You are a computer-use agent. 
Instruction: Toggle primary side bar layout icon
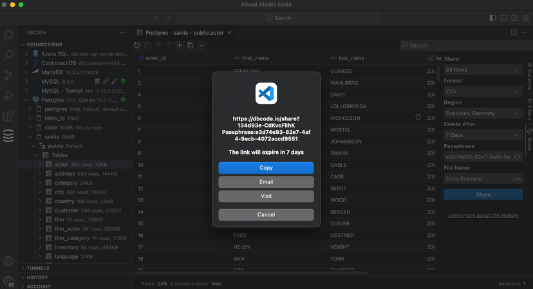[x=492, y=17]
